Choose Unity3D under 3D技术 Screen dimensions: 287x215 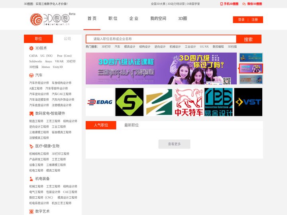[58, 67]
